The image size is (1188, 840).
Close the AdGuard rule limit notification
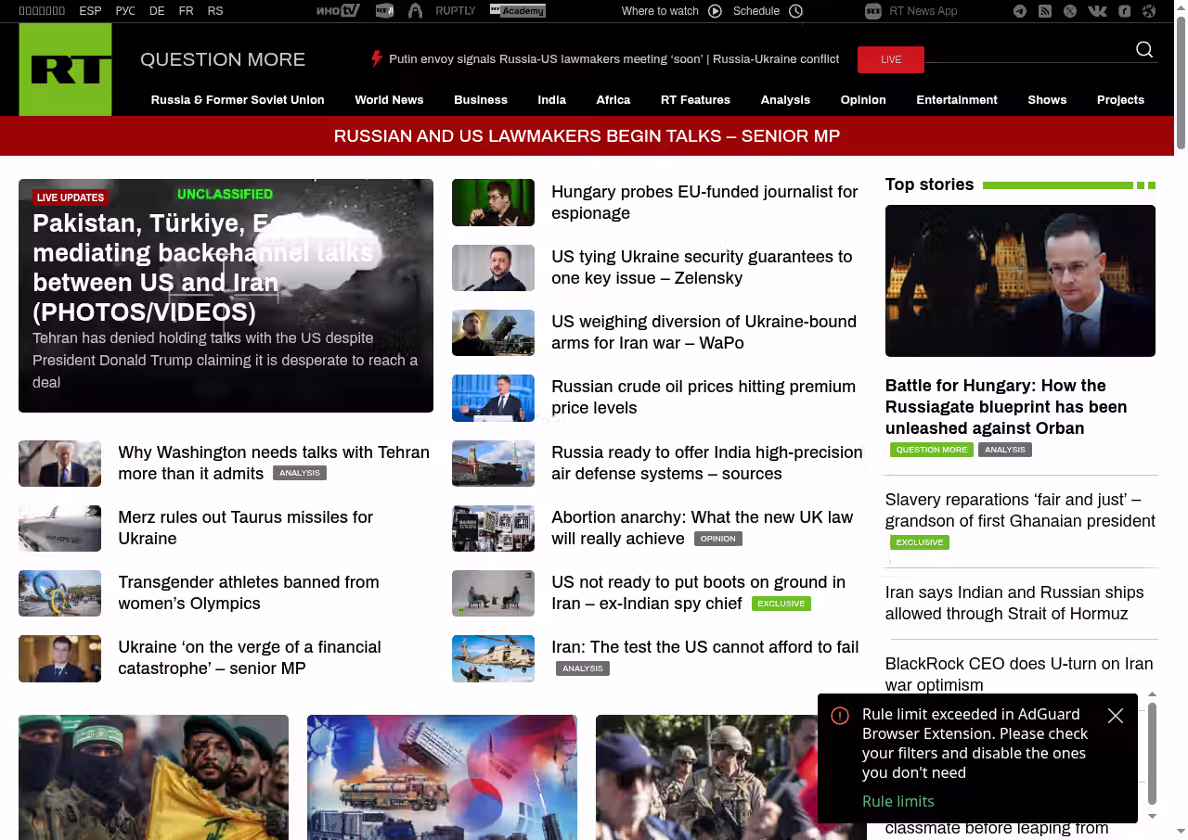[x=1116, y=716]
